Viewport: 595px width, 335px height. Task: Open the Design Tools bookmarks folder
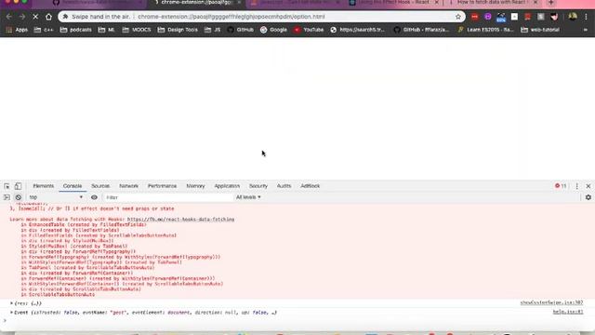pyautogui.click(x=178, y=30)
